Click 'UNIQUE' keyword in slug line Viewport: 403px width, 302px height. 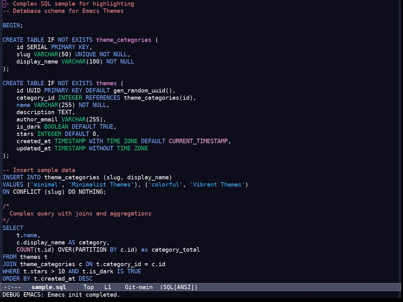point(86,54)
